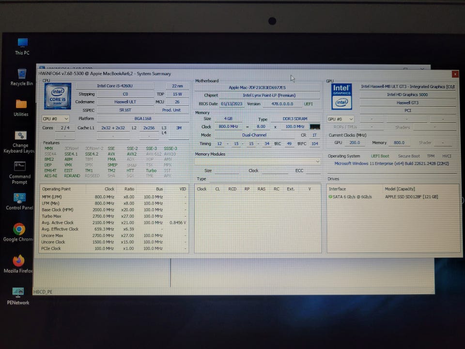This screenshot has height=349, width=465.
Task: Click Intel Lynx Point-LP chipset value
Action: click(x=269, y=95)
